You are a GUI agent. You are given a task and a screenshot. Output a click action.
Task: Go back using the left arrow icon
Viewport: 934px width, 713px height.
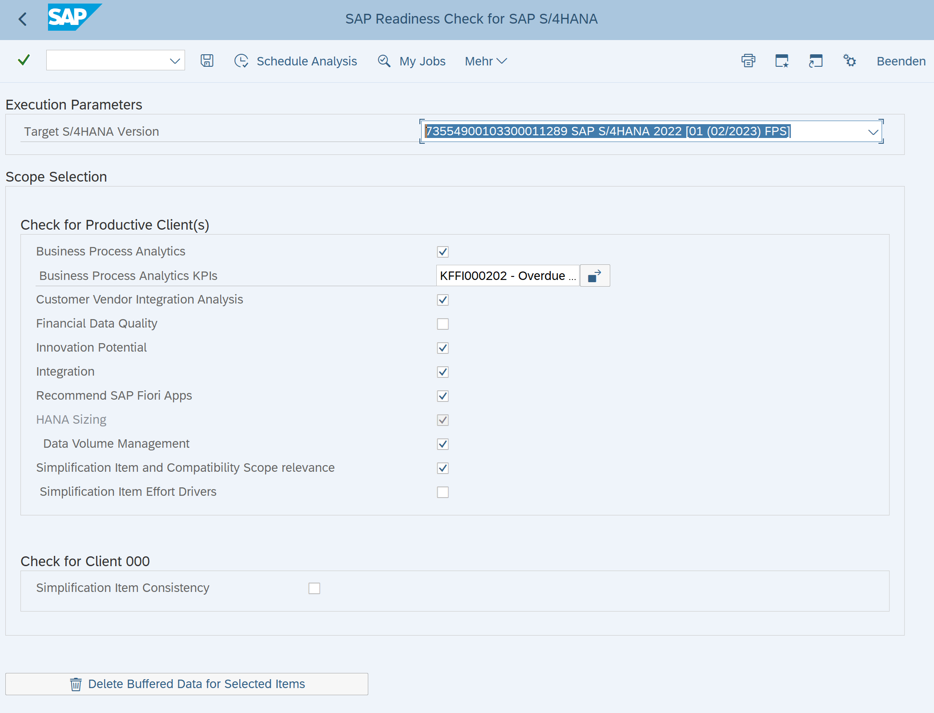[23, 19]
